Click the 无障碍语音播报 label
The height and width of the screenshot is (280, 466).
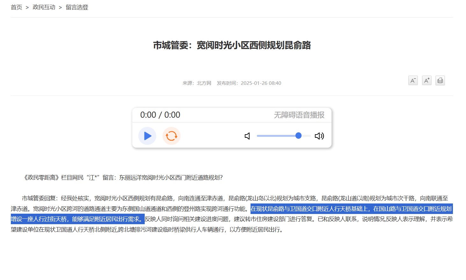[299, 115]
